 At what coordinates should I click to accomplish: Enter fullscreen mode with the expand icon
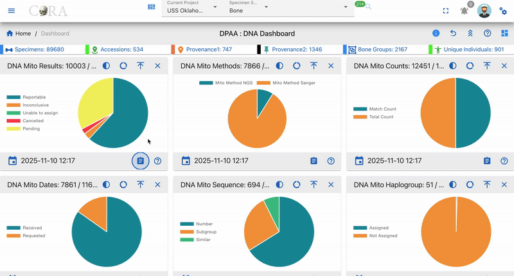[x=446, y=11]
